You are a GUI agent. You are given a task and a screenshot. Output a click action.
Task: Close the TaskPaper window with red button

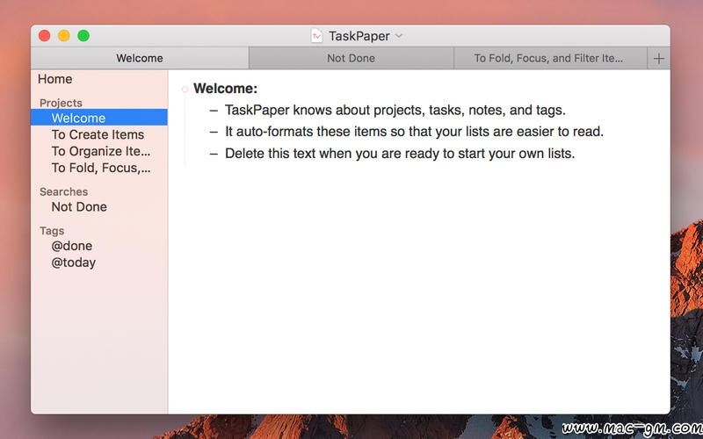(45, 35)
